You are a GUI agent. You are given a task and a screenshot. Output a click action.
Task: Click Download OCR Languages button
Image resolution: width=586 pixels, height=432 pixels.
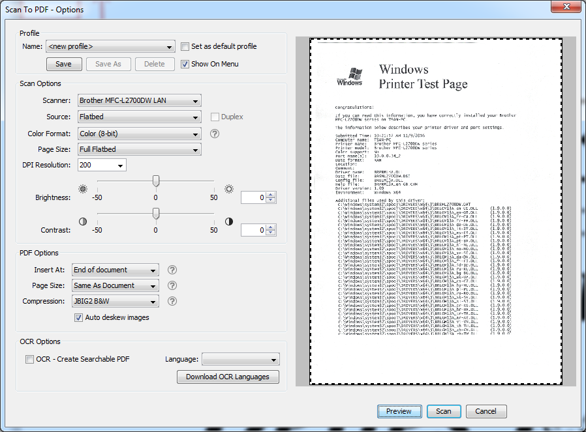click(x=228, y=377)
